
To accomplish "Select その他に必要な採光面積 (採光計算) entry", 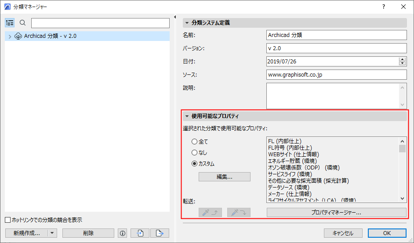I will tap(309, 181).
